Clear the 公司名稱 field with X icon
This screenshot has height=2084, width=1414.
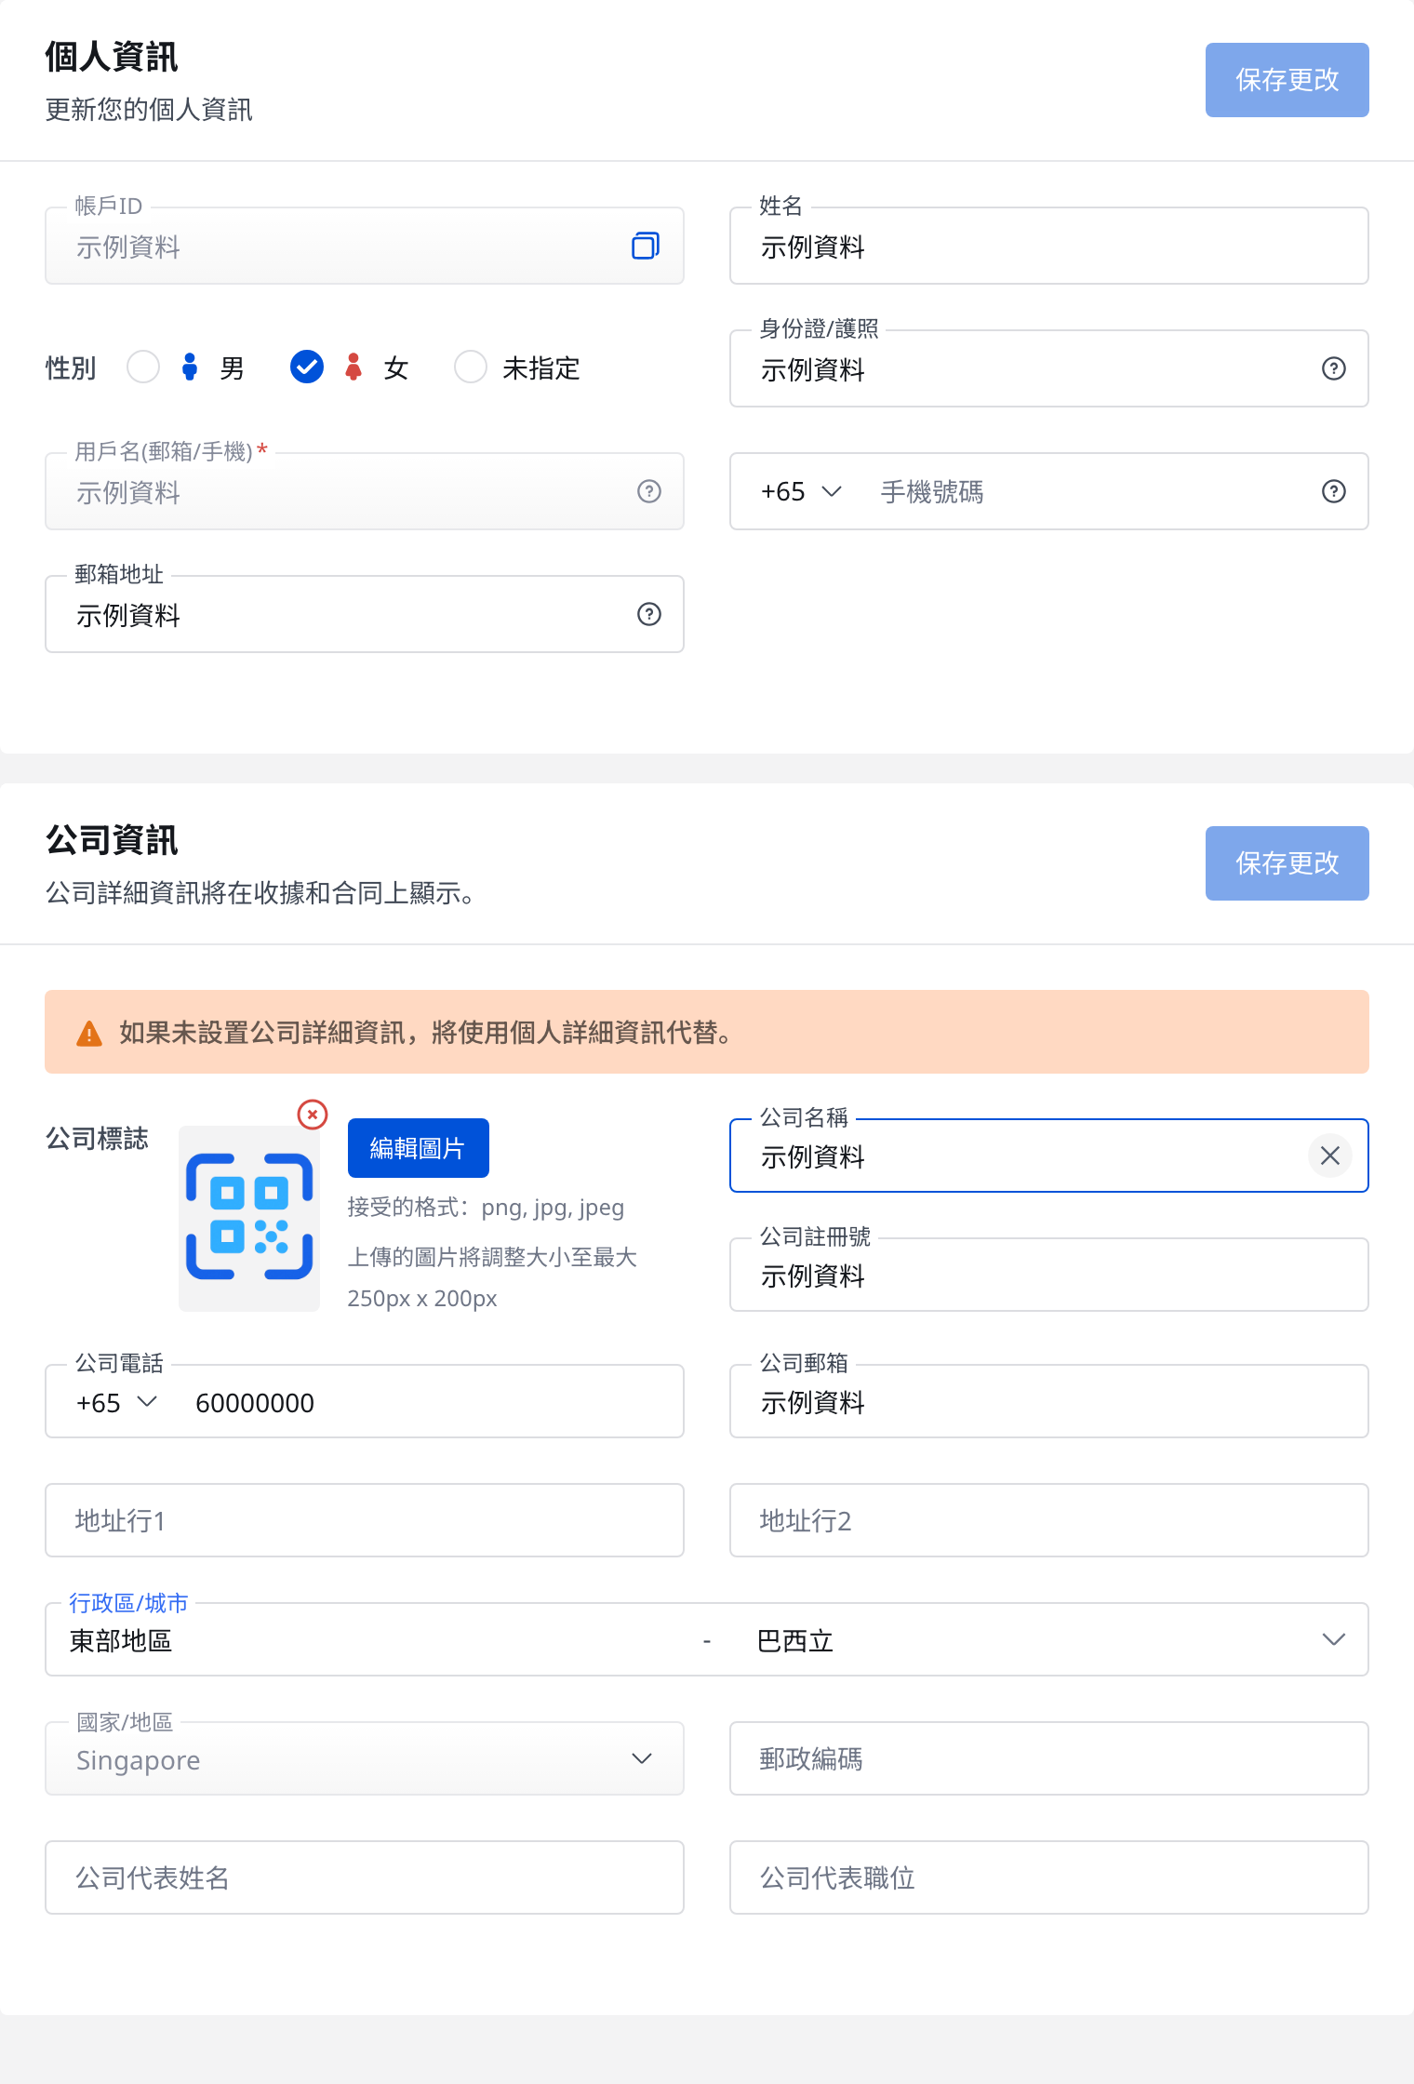pyautogui.click(x=1330, y=1156)
